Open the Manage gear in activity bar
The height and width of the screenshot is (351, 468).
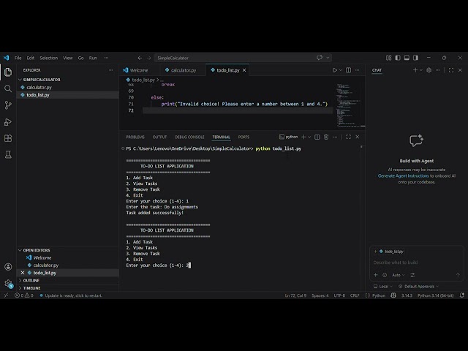pyautogui.click(x=8, y=283)
